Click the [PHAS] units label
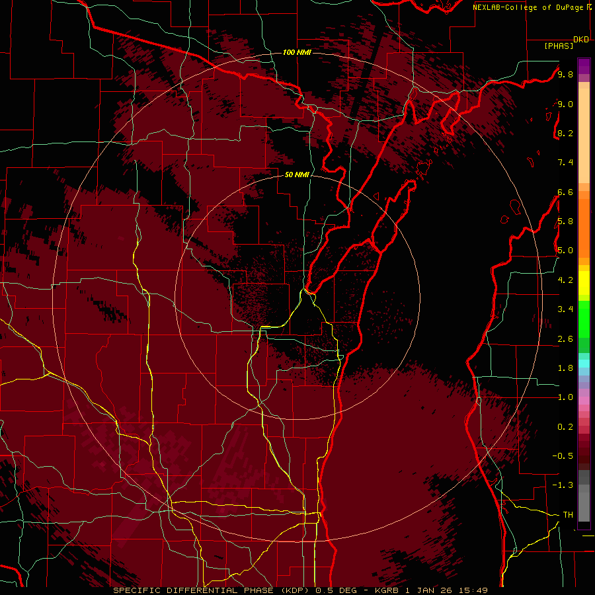 coord(559,46)
